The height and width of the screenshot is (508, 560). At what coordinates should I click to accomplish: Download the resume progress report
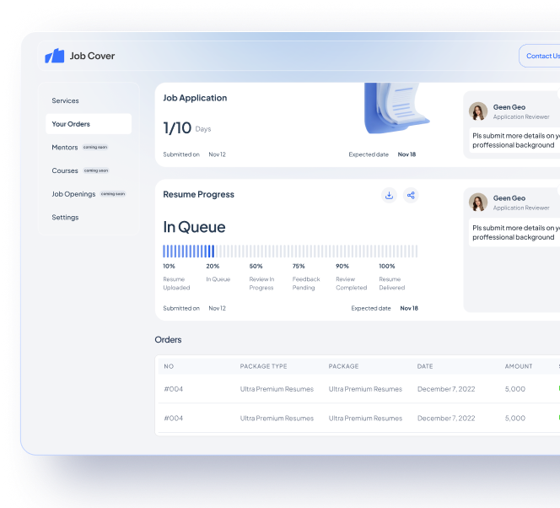pyautogui.click(x=389, y=195)
